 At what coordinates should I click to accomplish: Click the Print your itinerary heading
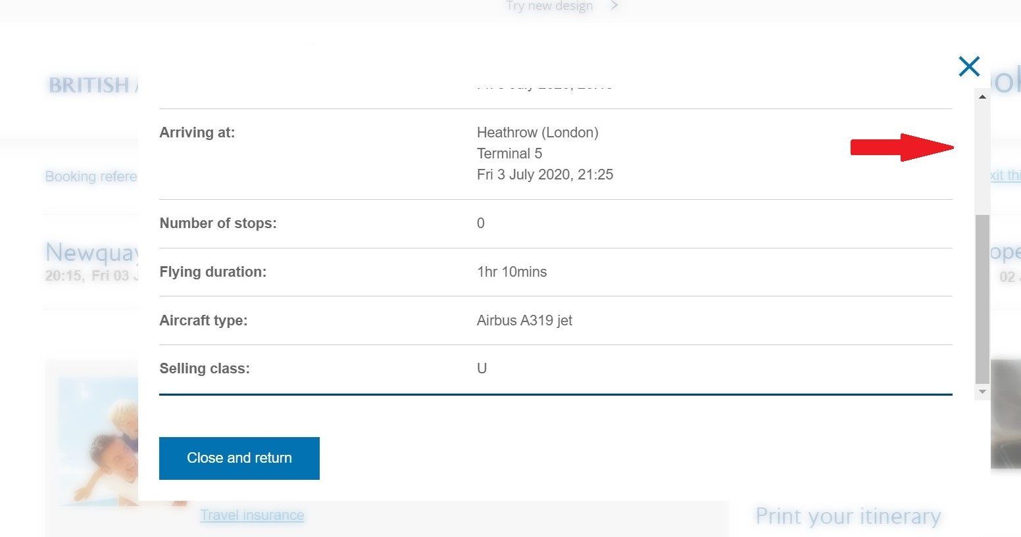[848, 517]
